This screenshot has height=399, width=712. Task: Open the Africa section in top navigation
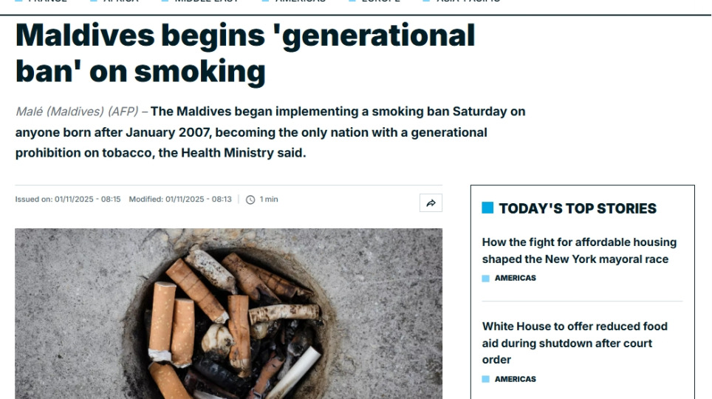click(x=120, y=1)
